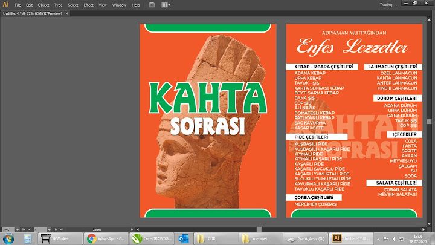Select the white SOFRASI title on cover
The height and width of the screenshot is (245, 435).
pyautogui.click(x=208, y=126)
